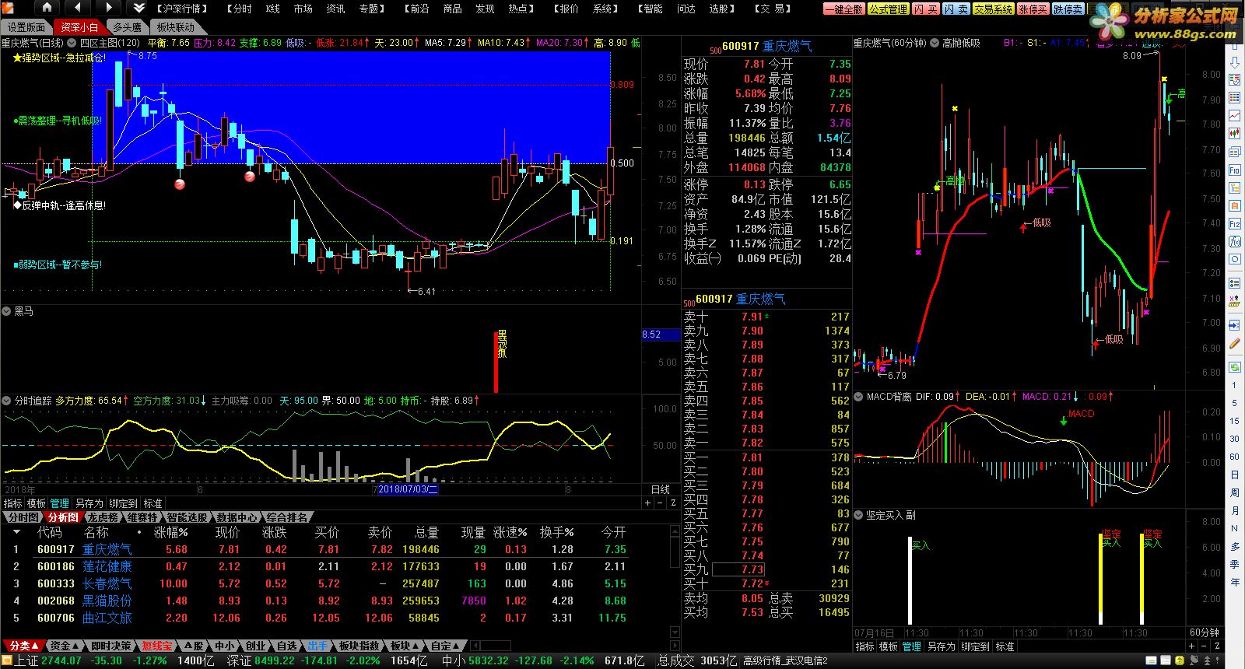Viewport: 1245px width, 669px height.
Task: Click the back arrow in top toolbar
Action: tap(78, 8)
